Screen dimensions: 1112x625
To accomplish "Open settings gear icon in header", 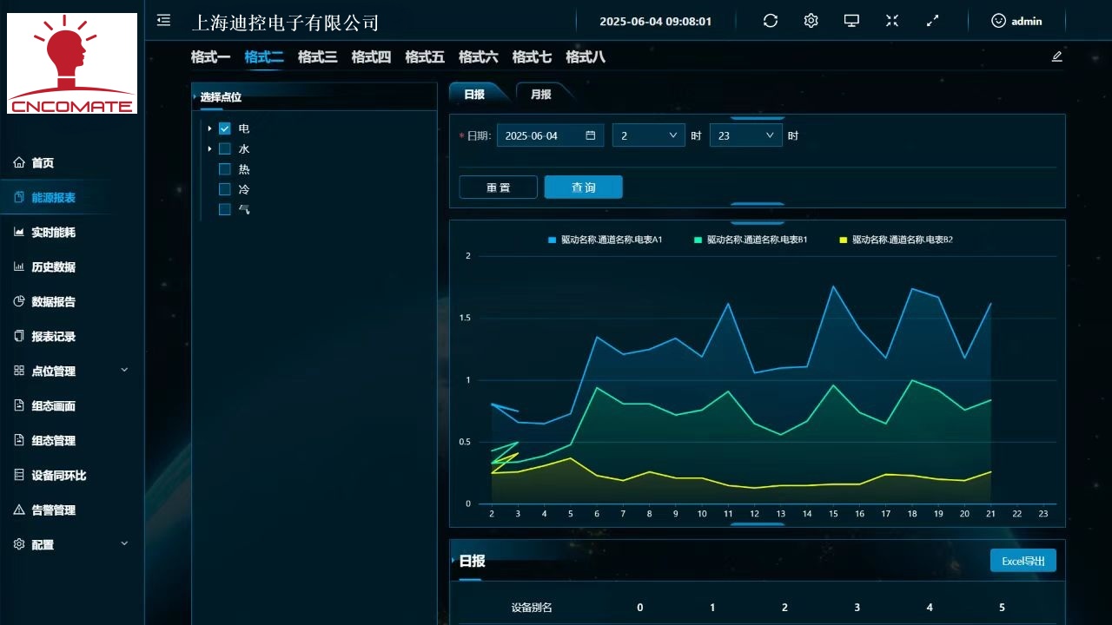I will (x=811, y=21).
